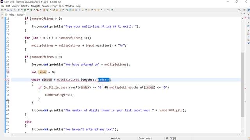250x140 pixels.
Task: Click the else keyword on line 43
Action: (28, 122)
